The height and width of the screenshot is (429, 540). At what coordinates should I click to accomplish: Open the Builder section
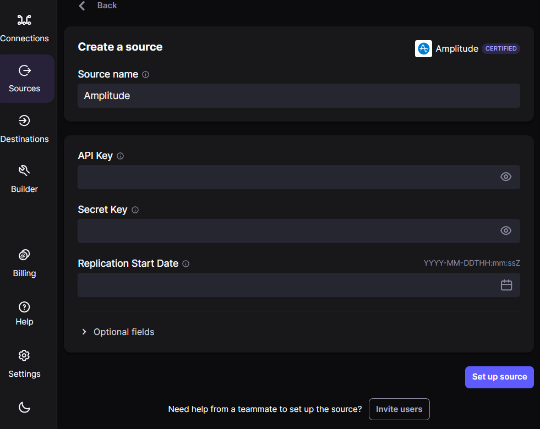coord(24,179)
